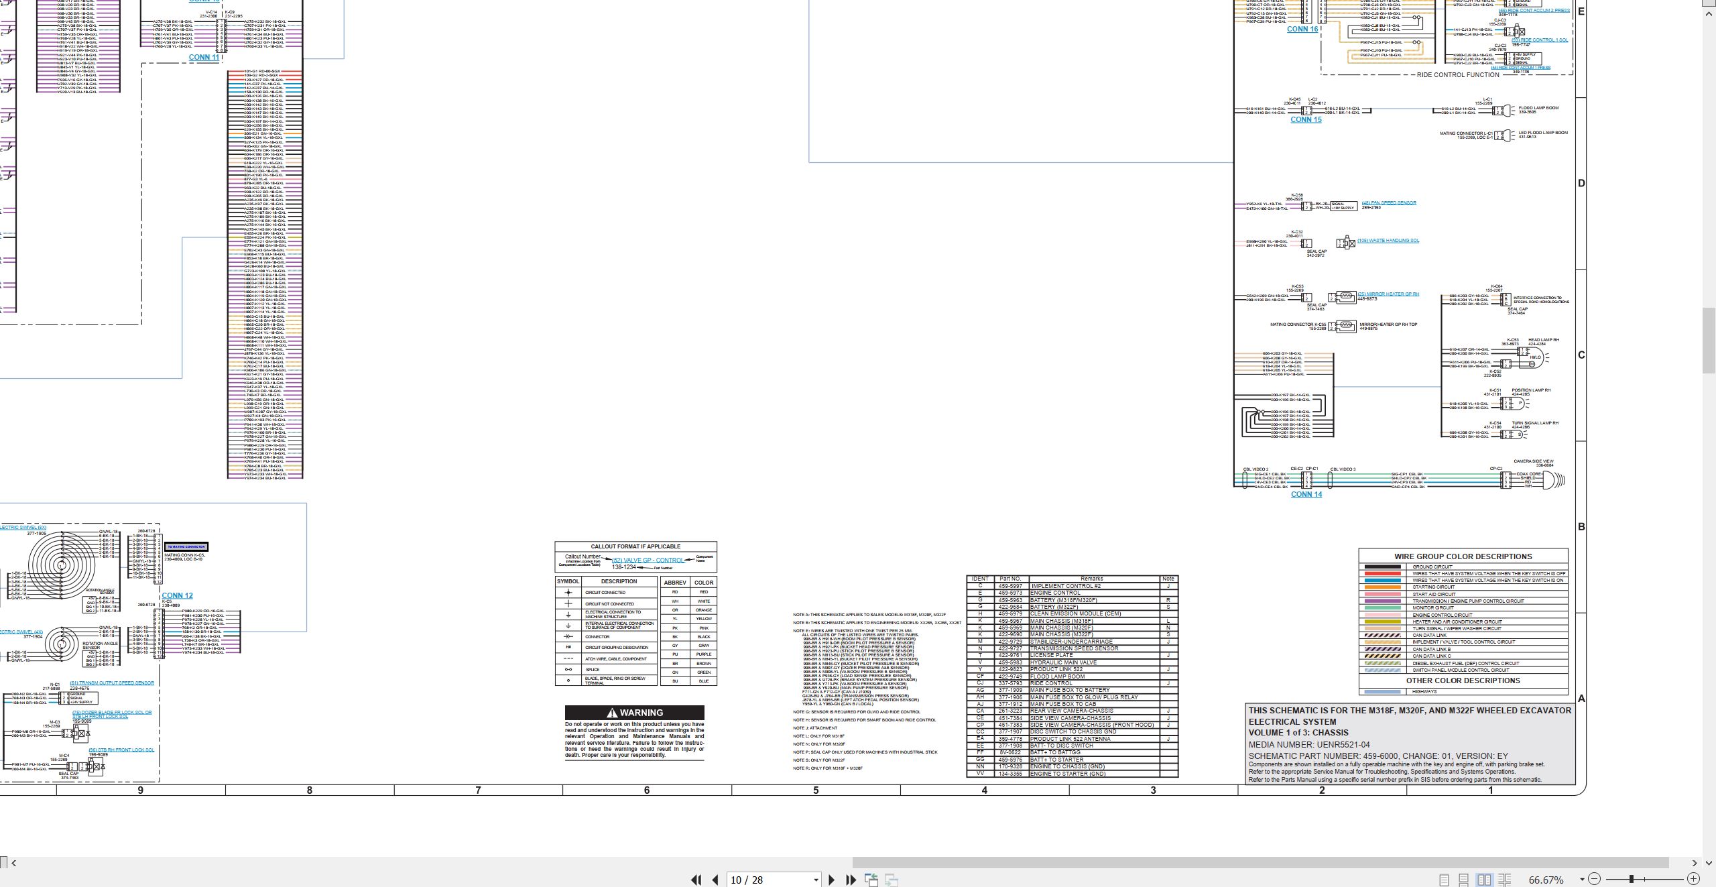Click the 'HEAD LAMP RH' component label
The width and height of the screenshot is (1716, 887).
tap(1544, 340)
